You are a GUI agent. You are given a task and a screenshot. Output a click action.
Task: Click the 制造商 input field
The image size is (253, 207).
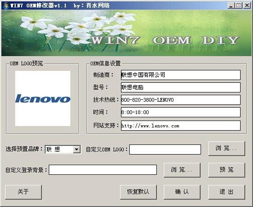click(181, 75)
